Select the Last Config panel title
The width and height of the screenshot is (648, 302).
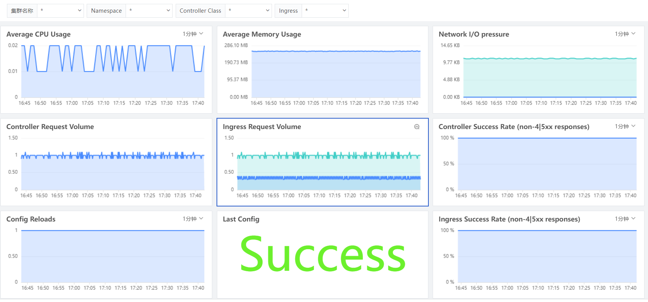click(241, 219)
